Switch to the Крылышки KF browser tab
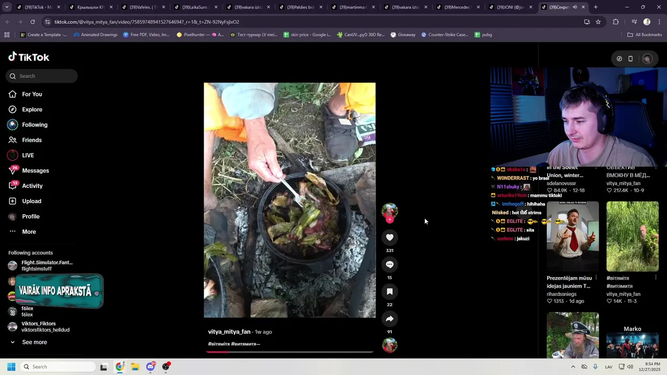 90,7
